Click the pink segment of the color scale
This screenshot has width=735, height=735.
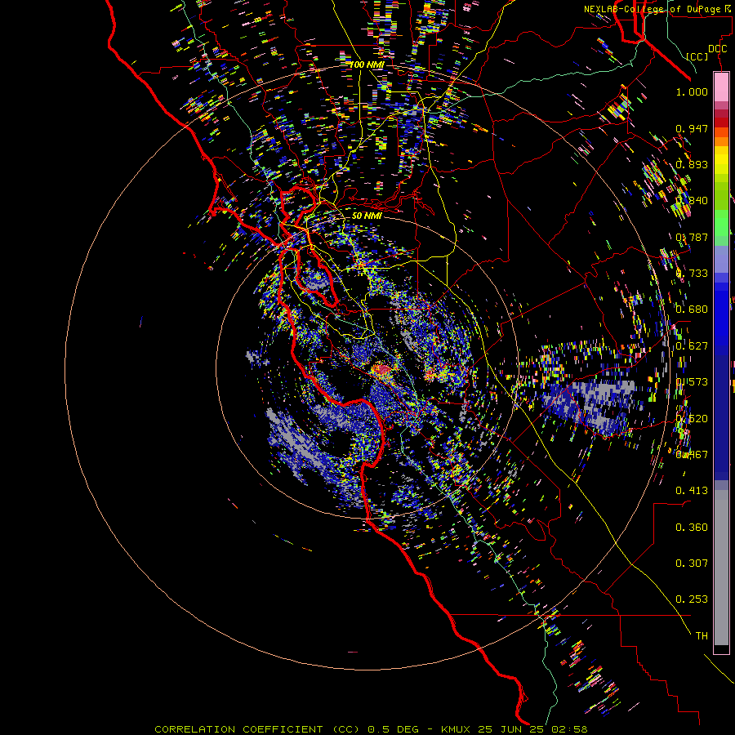[721, 87]
